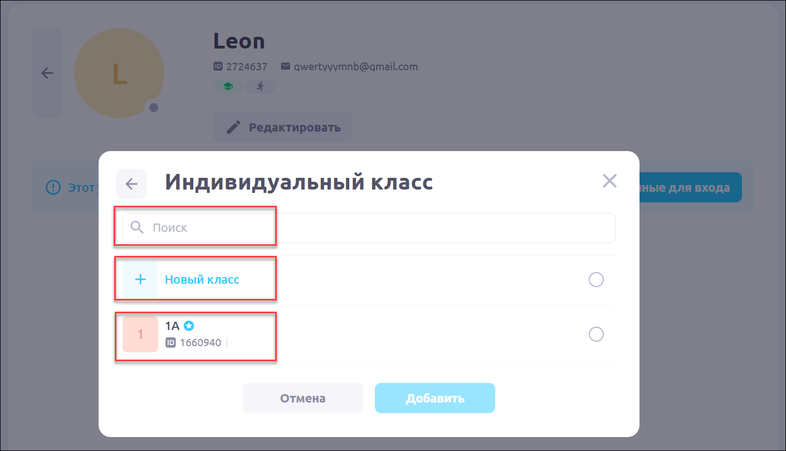The height and width of the screenshot is (451, 786).
Task: Select the Новый класс label
Action: click(202, 279)
